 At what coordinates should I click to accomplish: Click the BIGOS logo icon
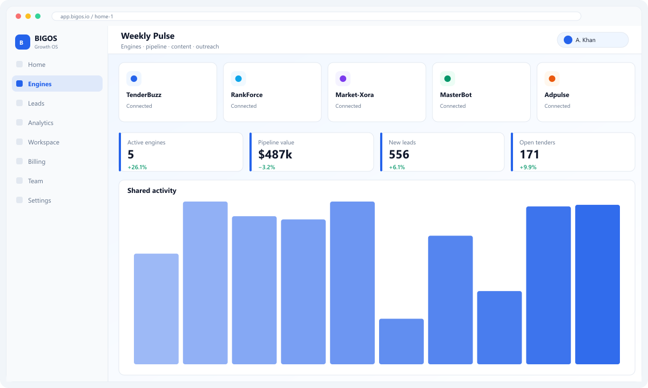coord(23,42)
